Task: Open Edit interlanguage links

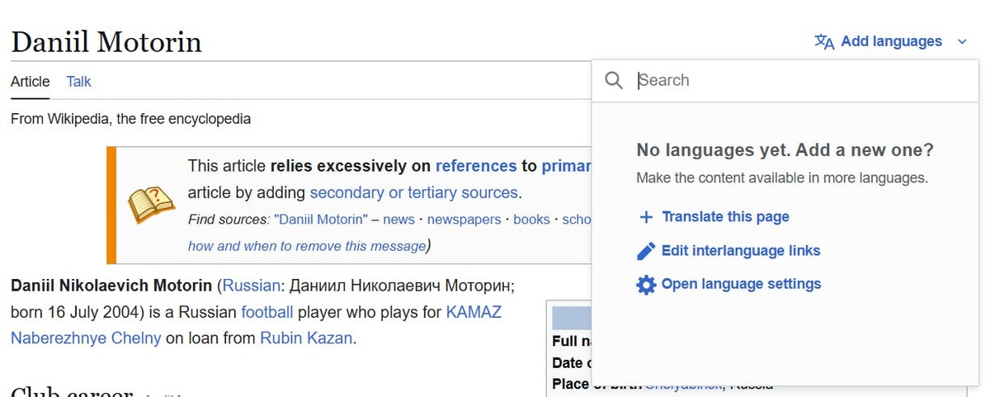Action: coord(741,251)
